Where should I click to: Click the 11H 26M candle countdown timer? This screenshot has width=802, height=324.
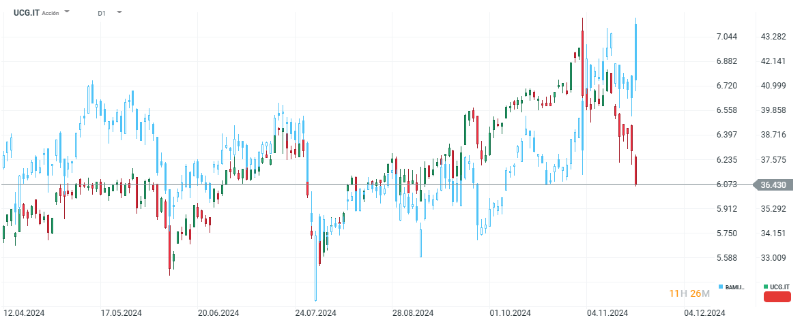click(689, 293)
